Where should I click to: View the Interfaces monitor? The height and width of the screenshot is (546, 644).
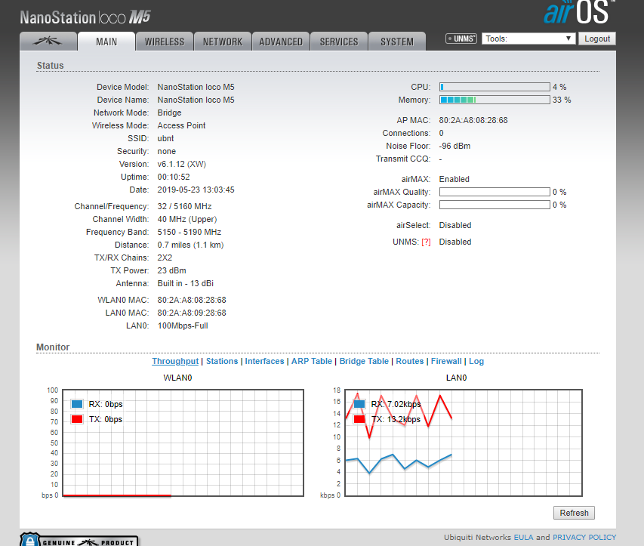tap(264, 361)
